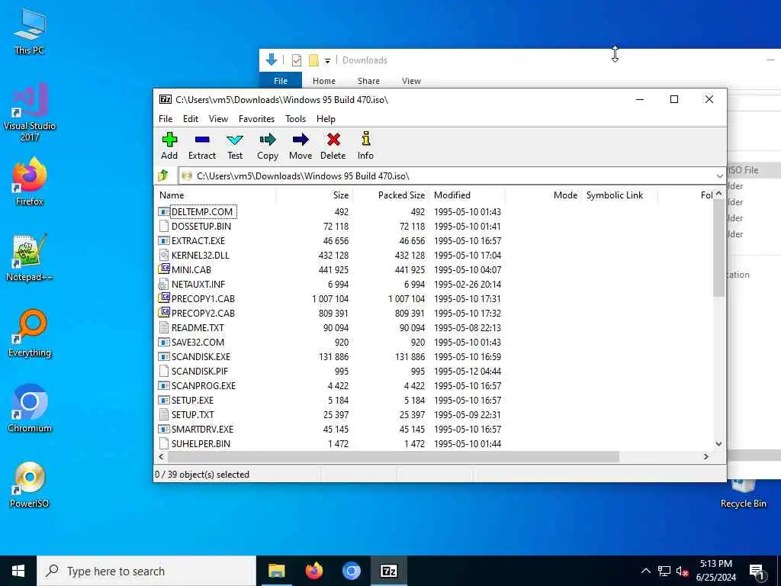
Task: Click the red Delete toolbar icon
Action: coord(333,146)
